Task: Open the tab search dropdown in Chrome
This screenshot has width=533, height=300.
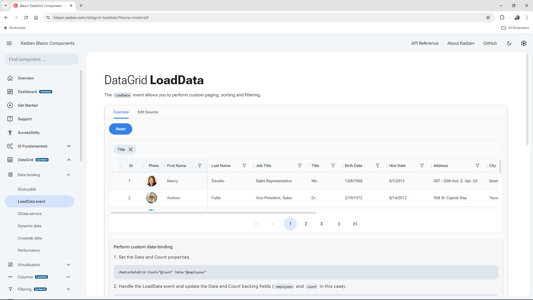Action: pos(5,6)
